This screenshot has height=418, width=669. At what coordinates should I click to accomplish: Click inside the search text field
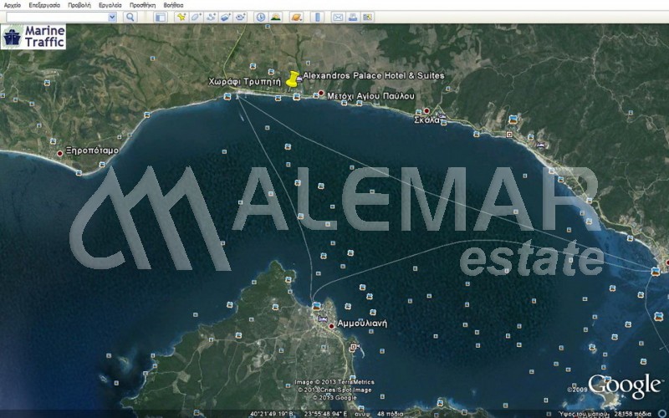point(54,17)
